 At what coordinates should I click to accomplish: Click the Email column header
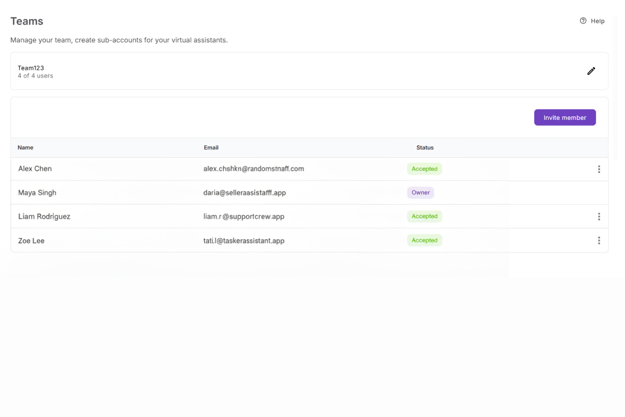point(211,148)
